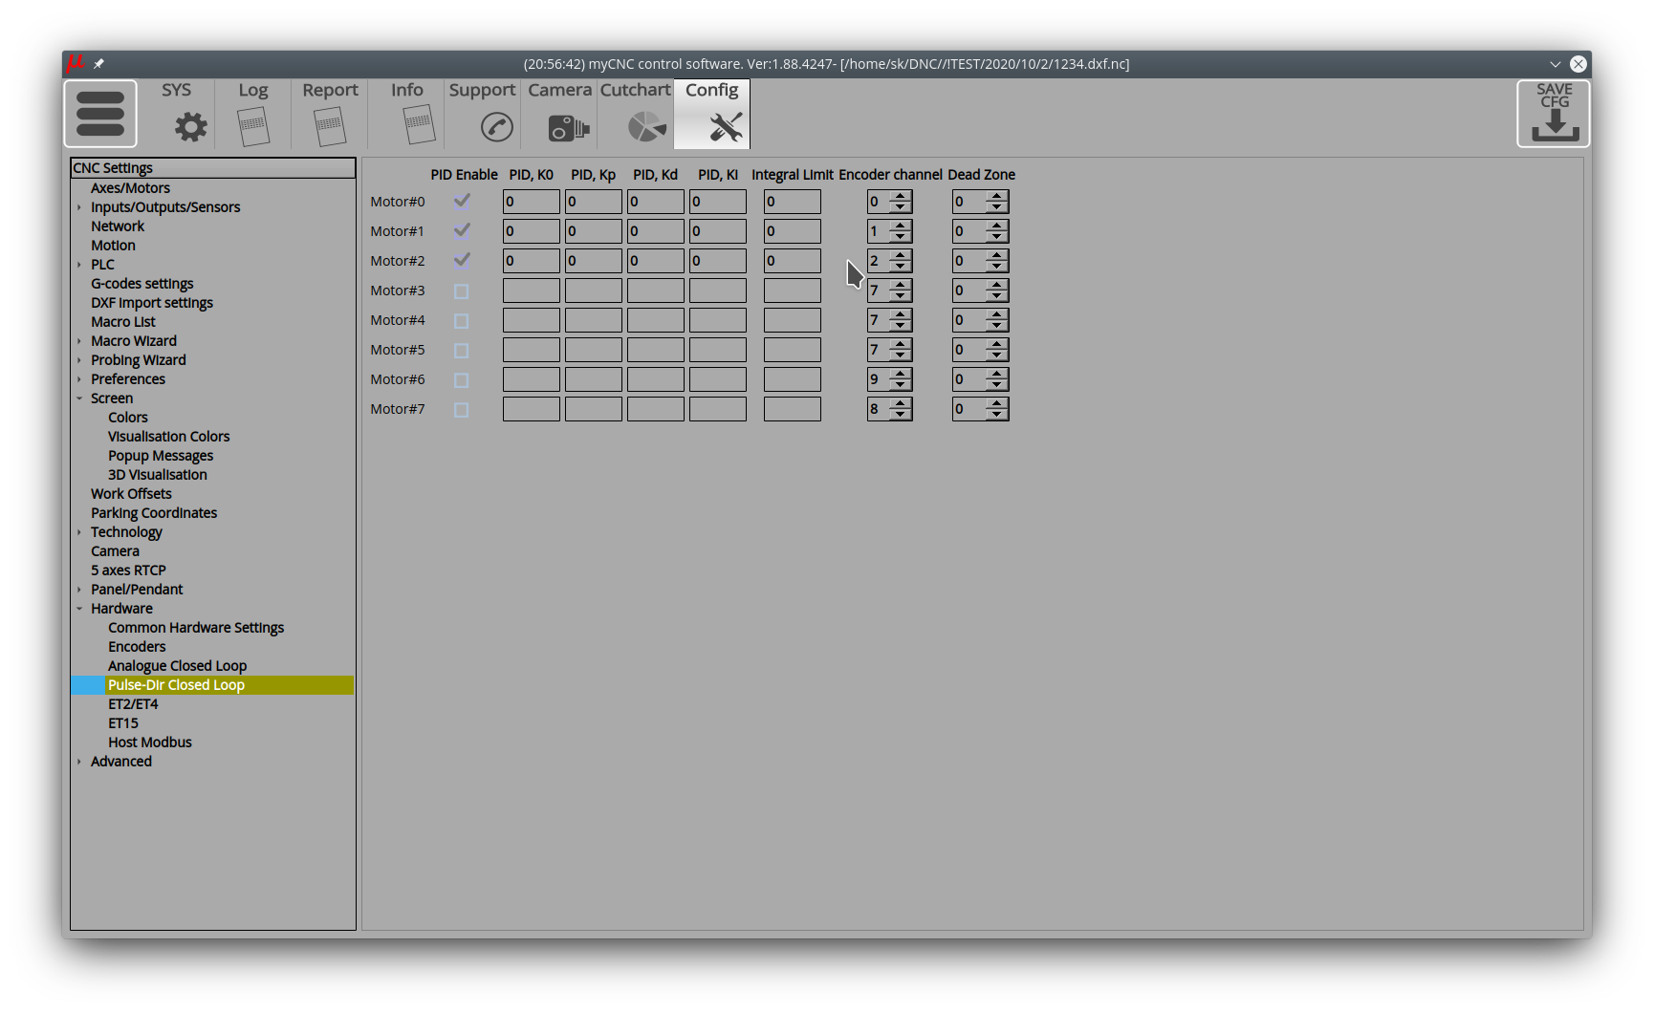1654x1012 pixels.
Task: Open the Log page icon
Action: (253, 126)
